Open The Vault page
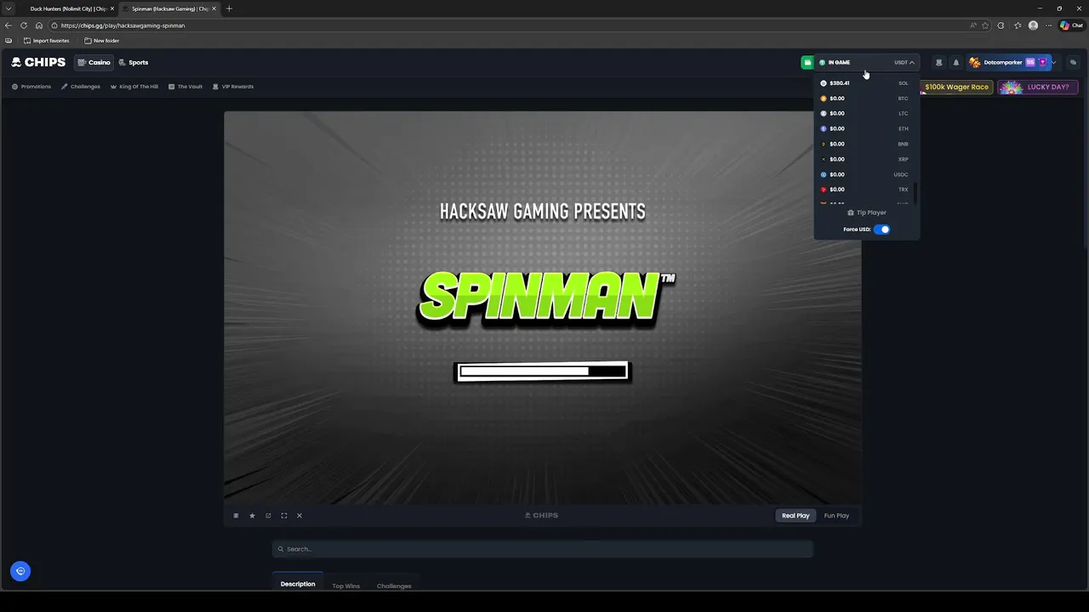Viewport: 1089px width, 612px height. click(x=185, y=87)
